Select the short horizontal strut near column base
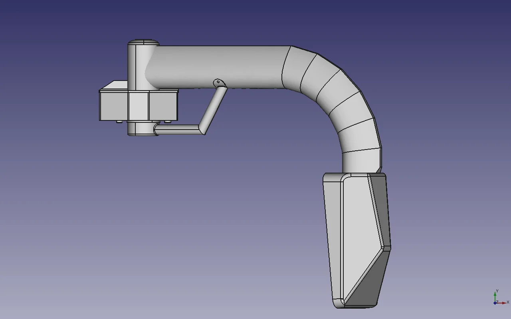The height and width of the screenshot is (319, 511). 177,129
